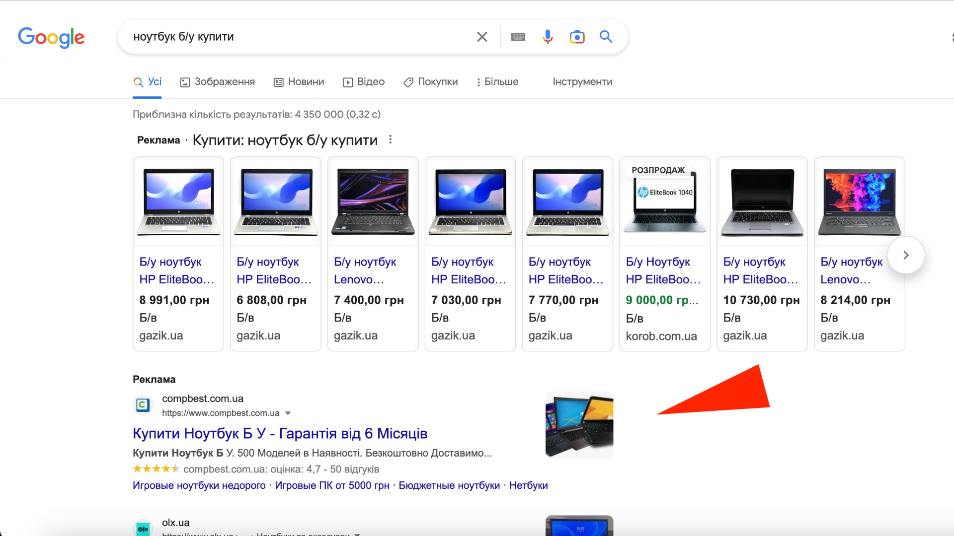Start voice search with the microphone icon
This screenshot has height=536, width=954.
[548, 37]
